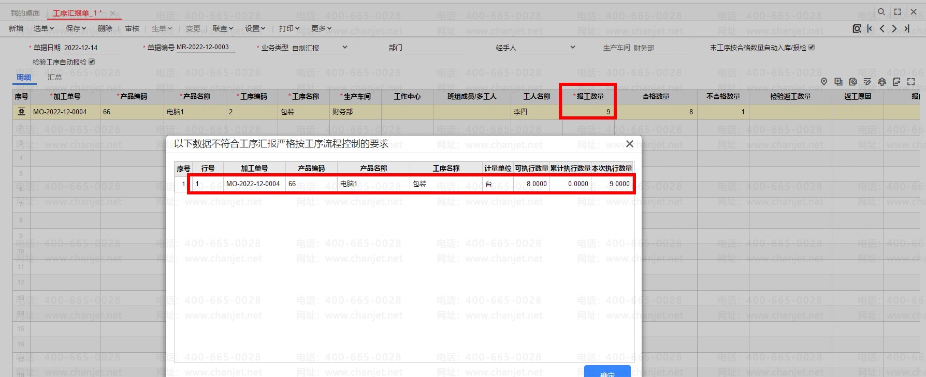Viewport: 926px width, 377px height.
Task: Expand the 打印 menu
Action: [289, 28]
